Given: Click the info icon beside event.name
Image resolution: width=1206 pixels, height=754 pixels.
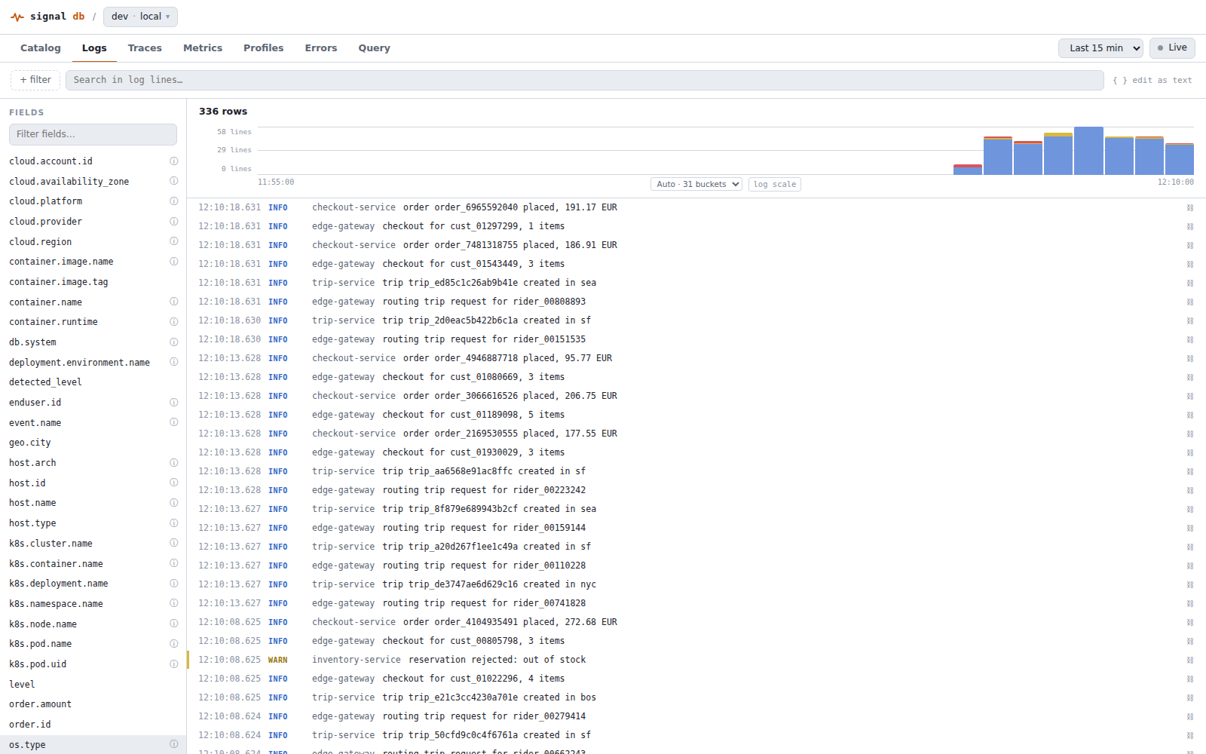Looking at the screenshot, I should coord(174,422).
